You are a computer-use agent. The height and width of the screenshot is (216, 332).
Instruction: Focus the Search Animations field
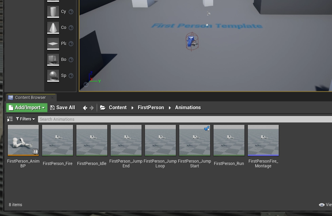click(x=185, y=119)
